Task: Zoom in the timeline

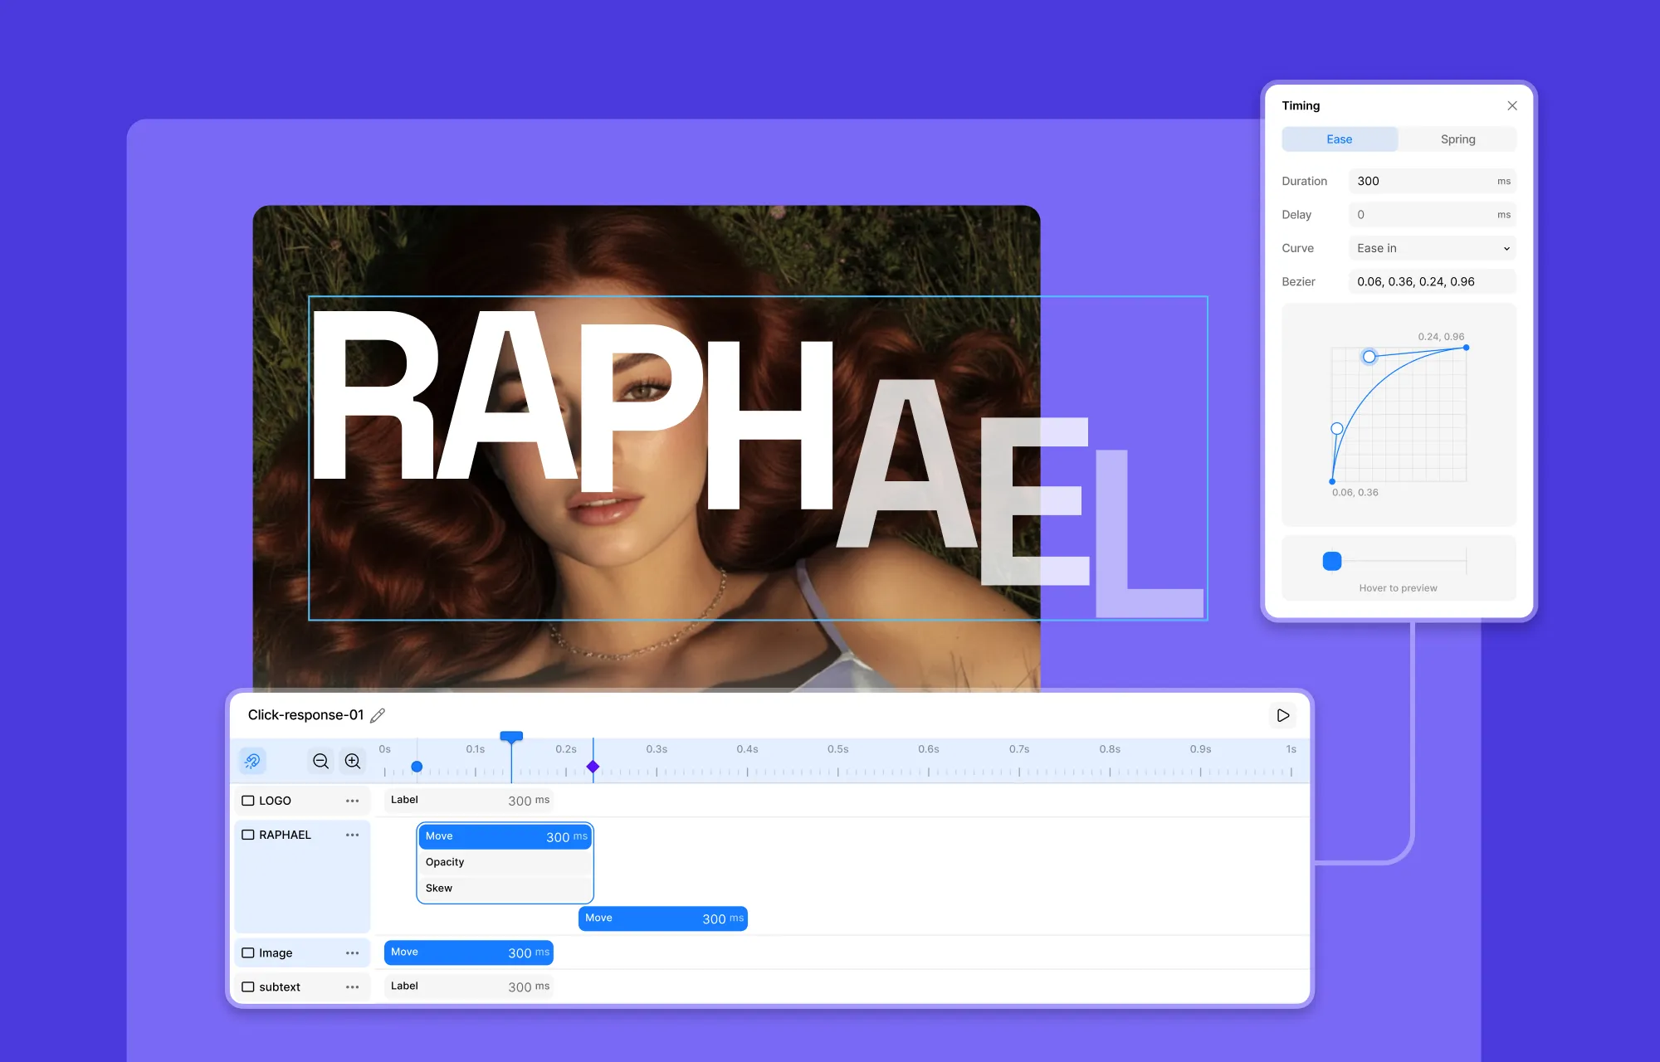Action: 353,761
